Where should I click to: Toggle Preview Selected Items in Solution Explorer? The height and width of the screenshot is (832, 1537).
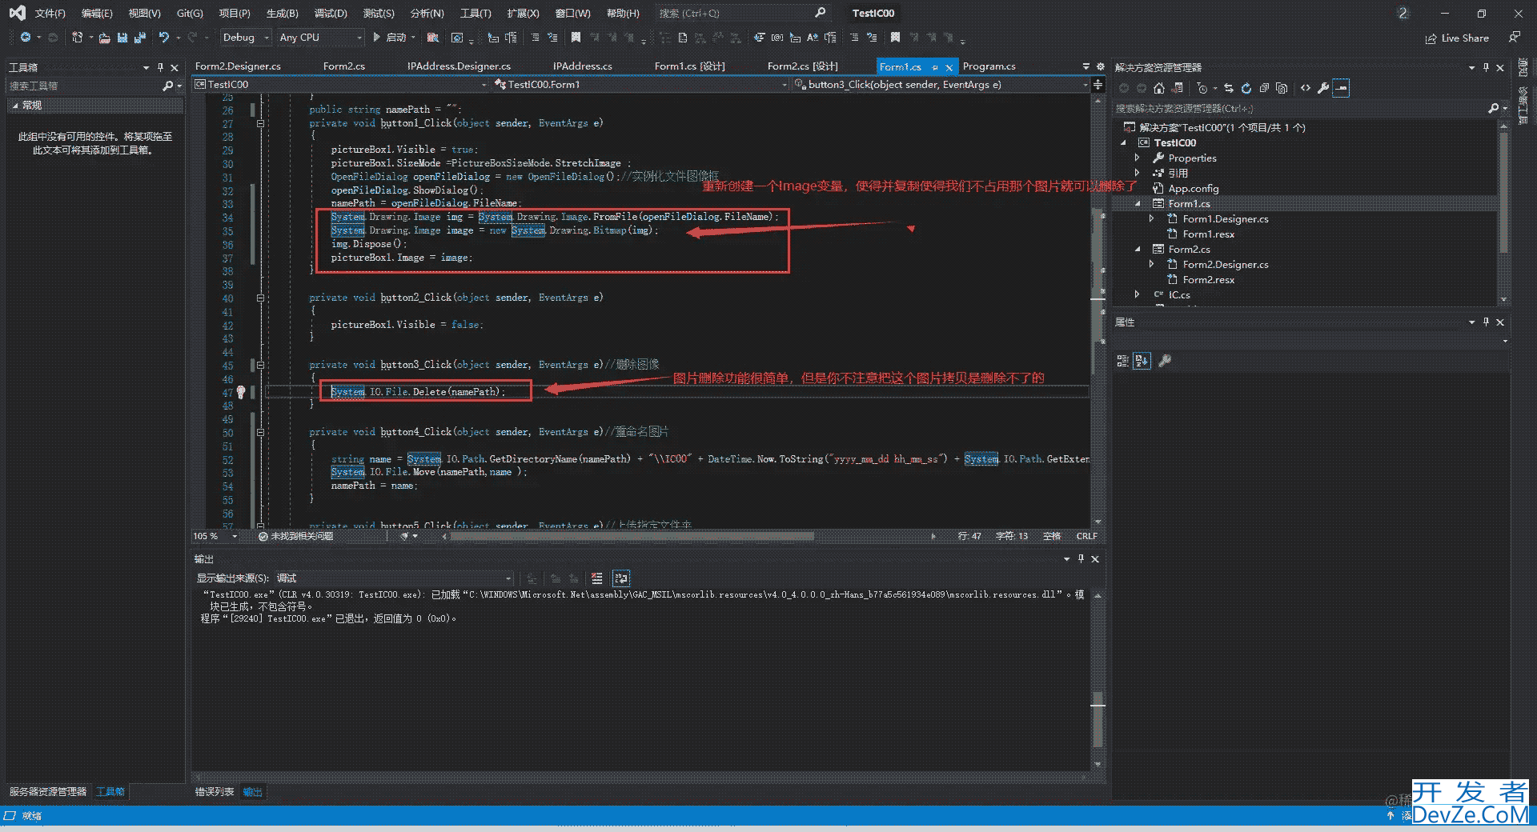tap(1341, 88)
